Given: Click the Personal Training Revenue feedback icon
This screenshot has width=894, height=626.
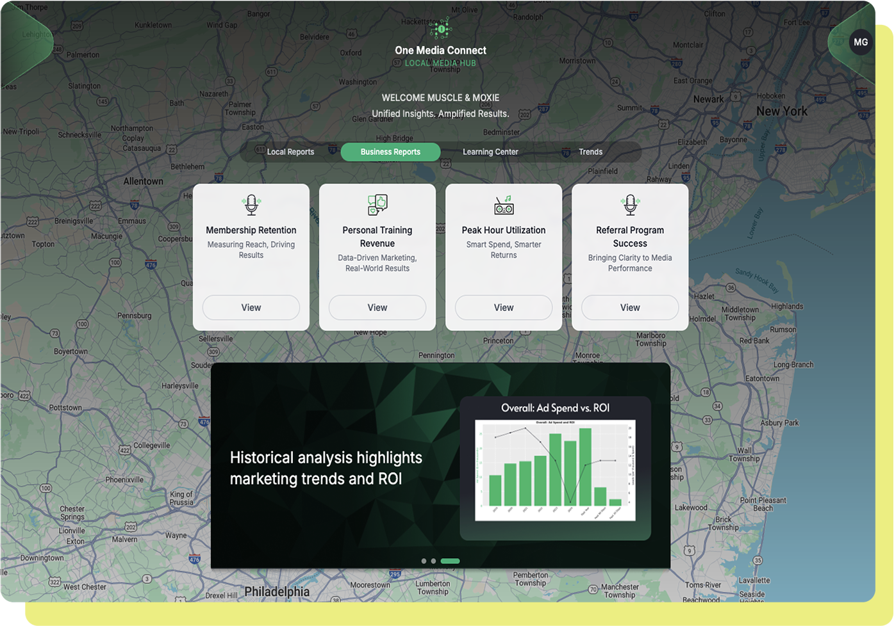Looking at the screenshot, I should tap(377, 205).
